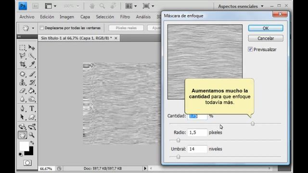Image resolution: width=308 pixels, height=173 pixels.
Task: Select the Paint Bucket tool
Action: (x=32, y=91)
